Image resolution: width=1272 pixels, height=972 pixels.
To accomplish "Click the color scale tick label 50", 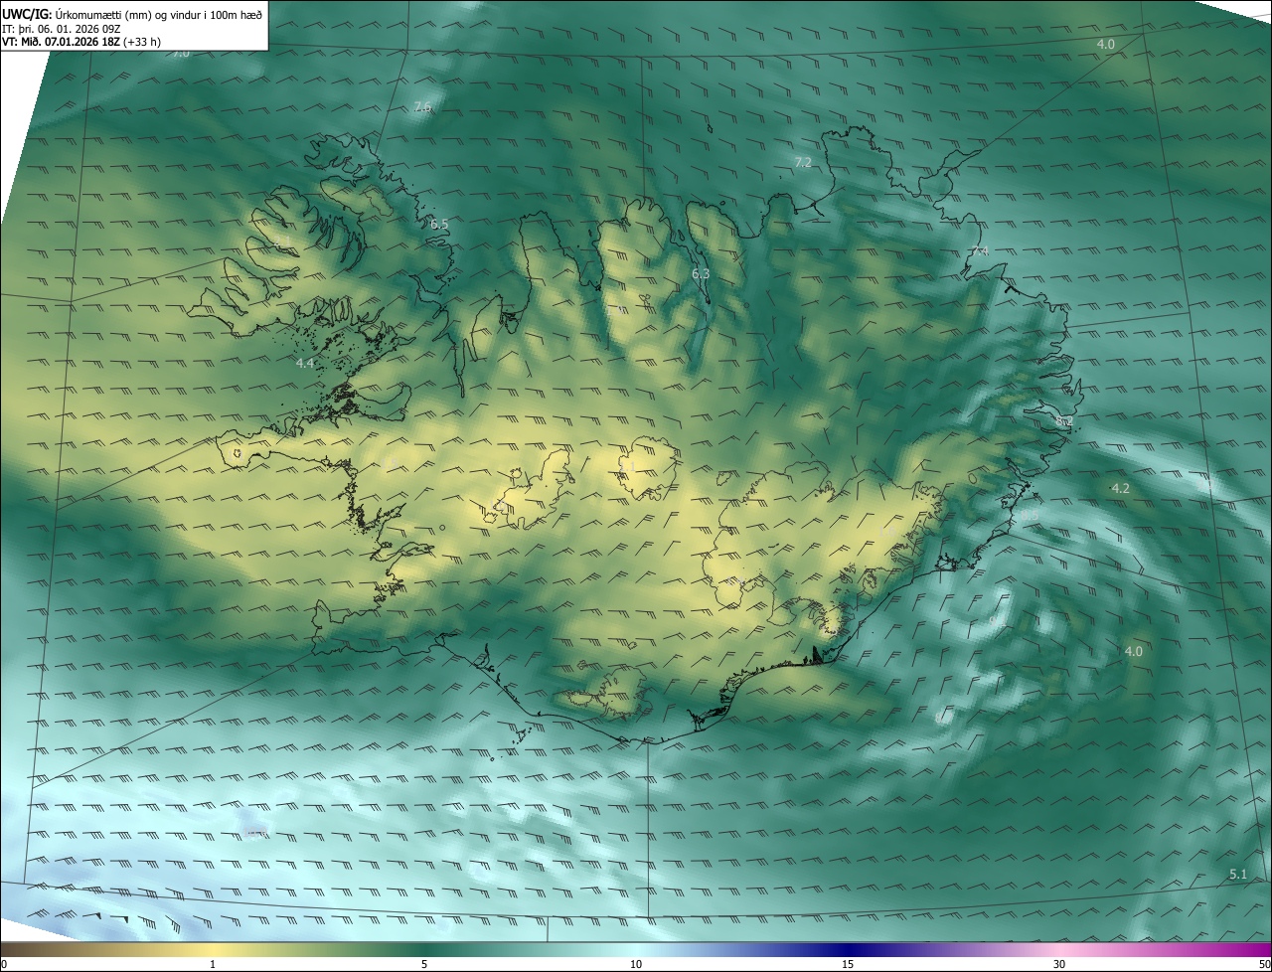I will click(1264, 965).
